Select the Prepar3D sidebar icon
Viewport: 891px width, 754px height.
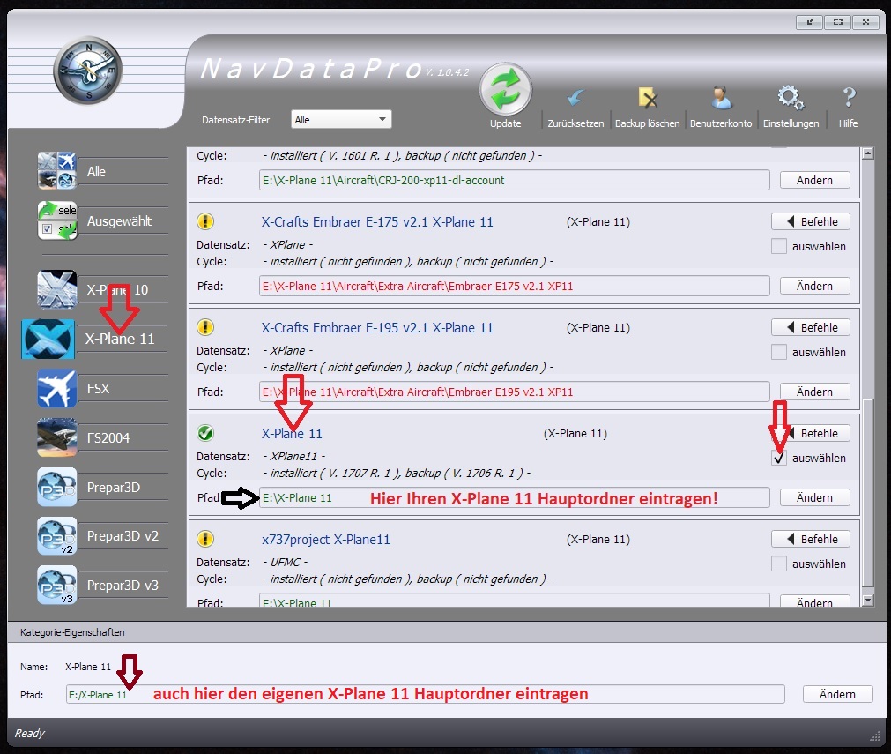coord(56,487)
